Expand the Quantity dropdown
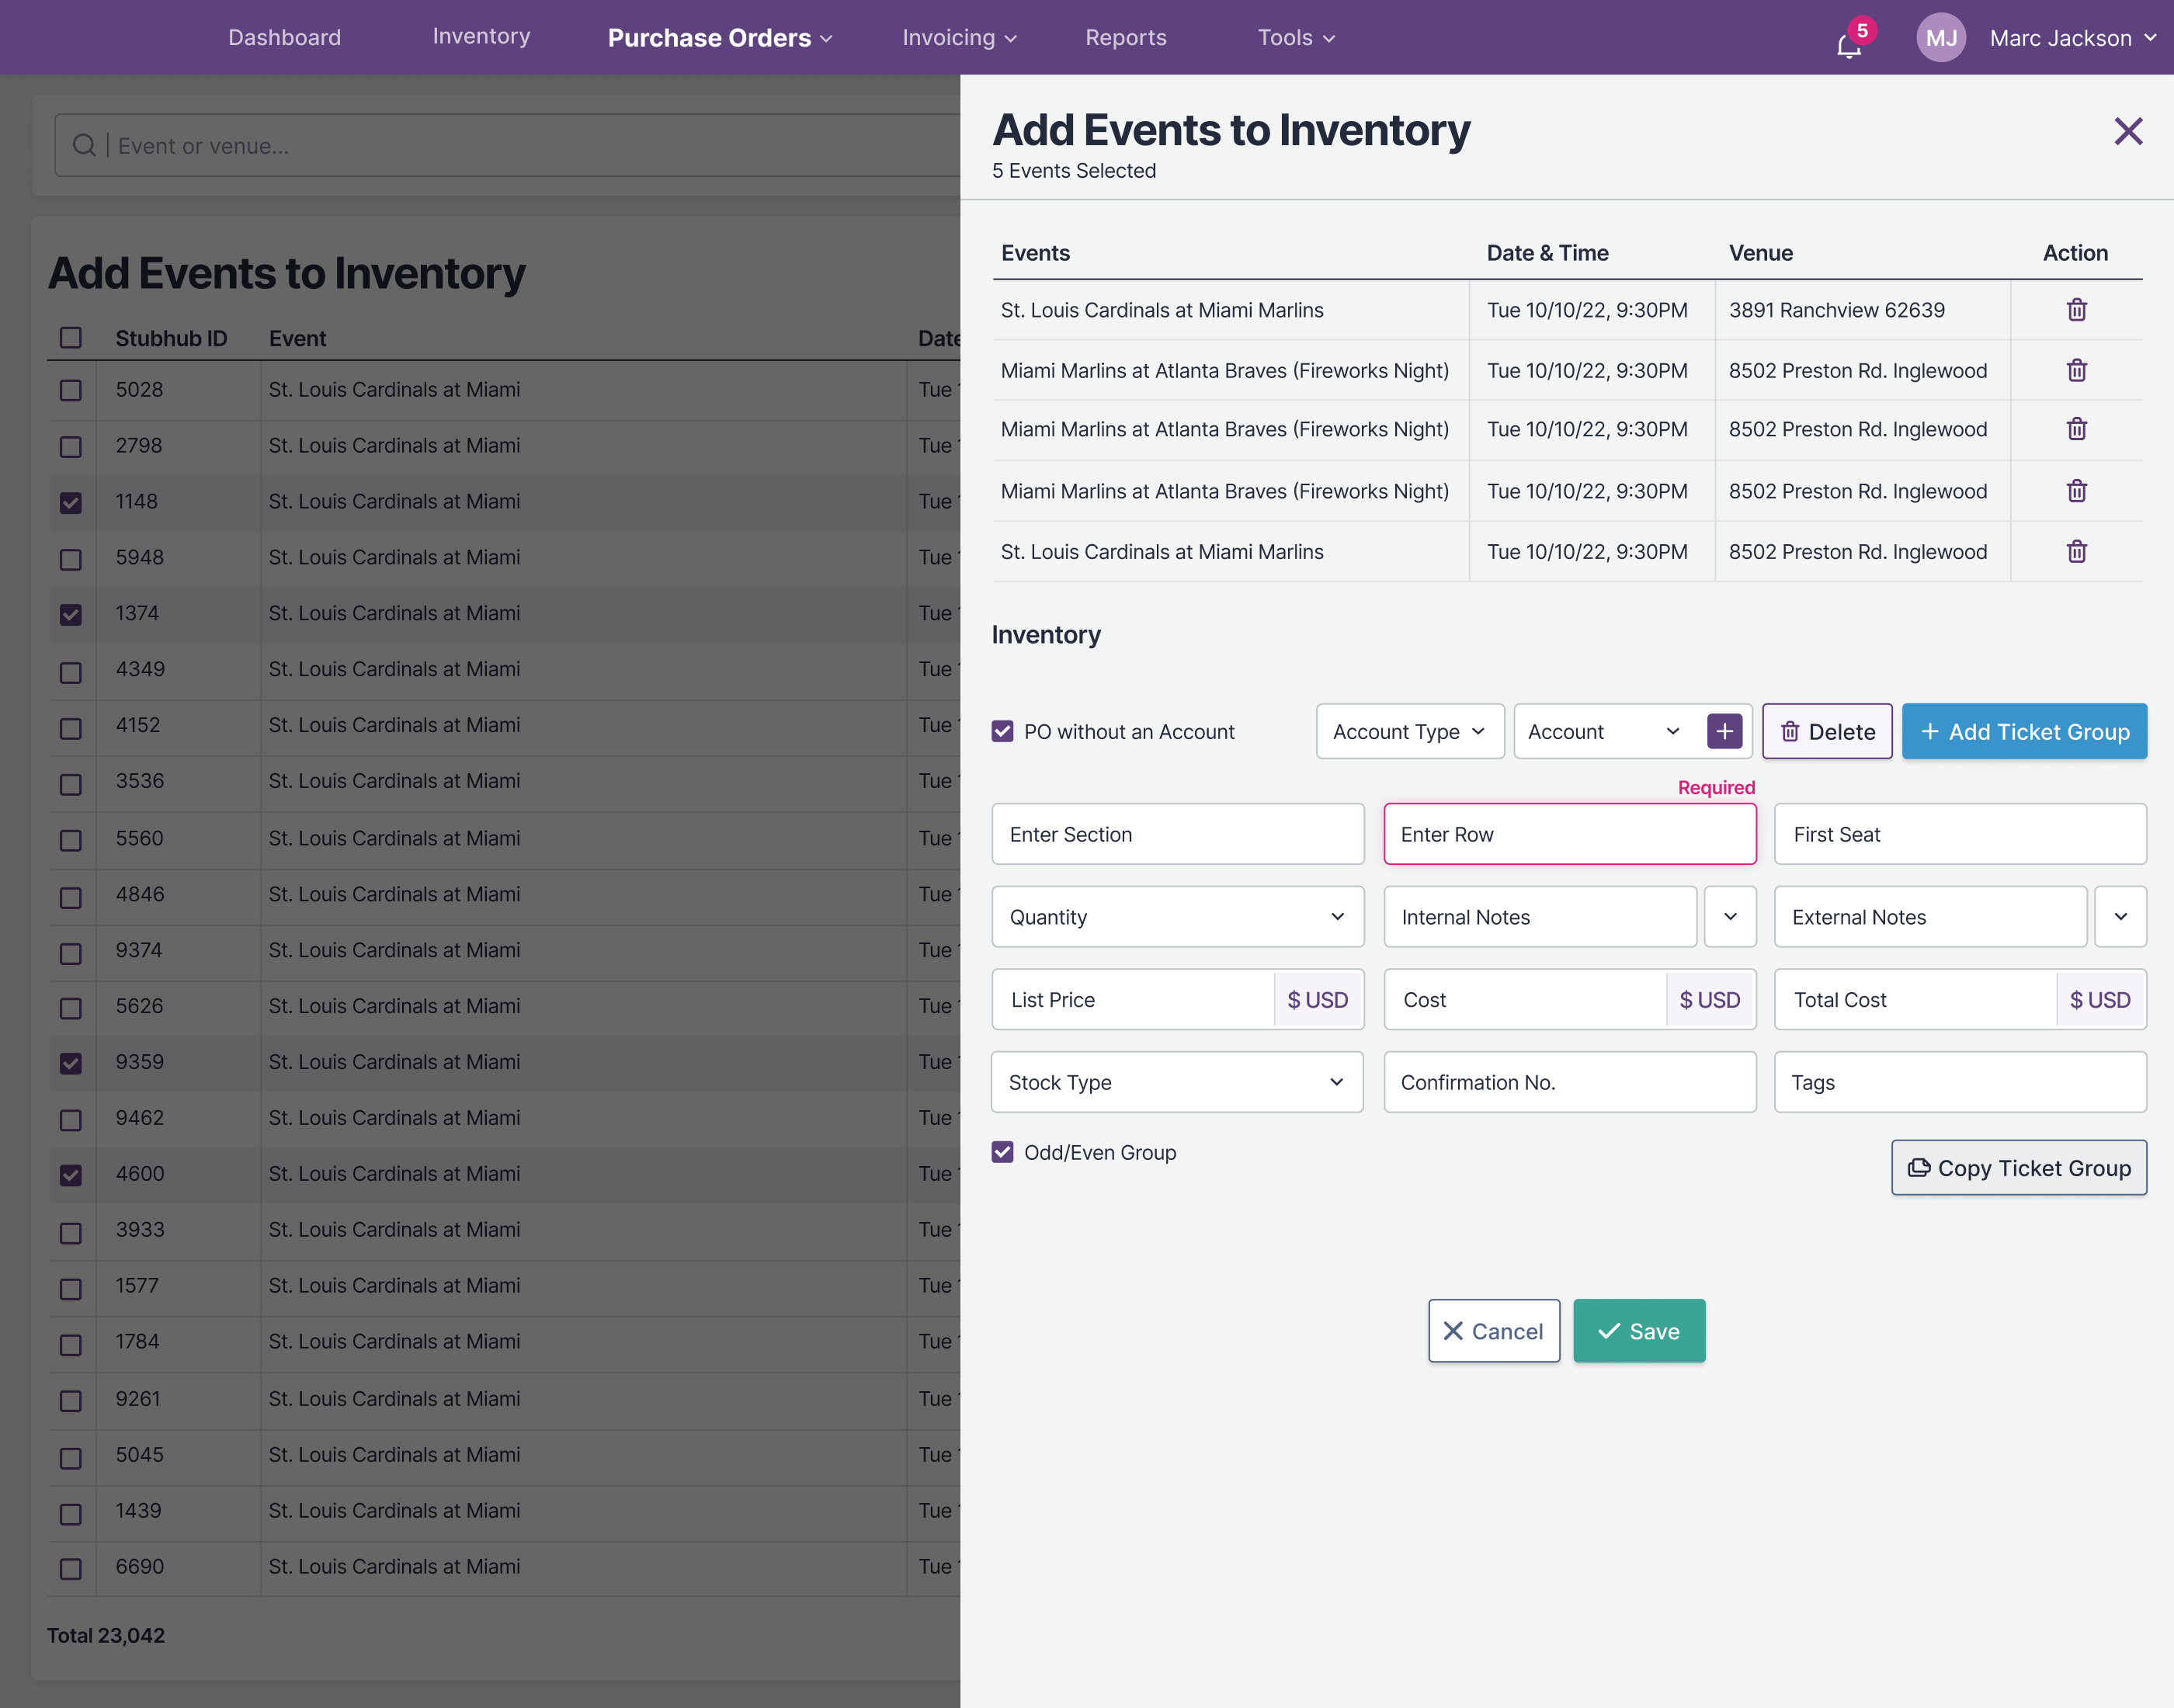 click(1177, 916)
